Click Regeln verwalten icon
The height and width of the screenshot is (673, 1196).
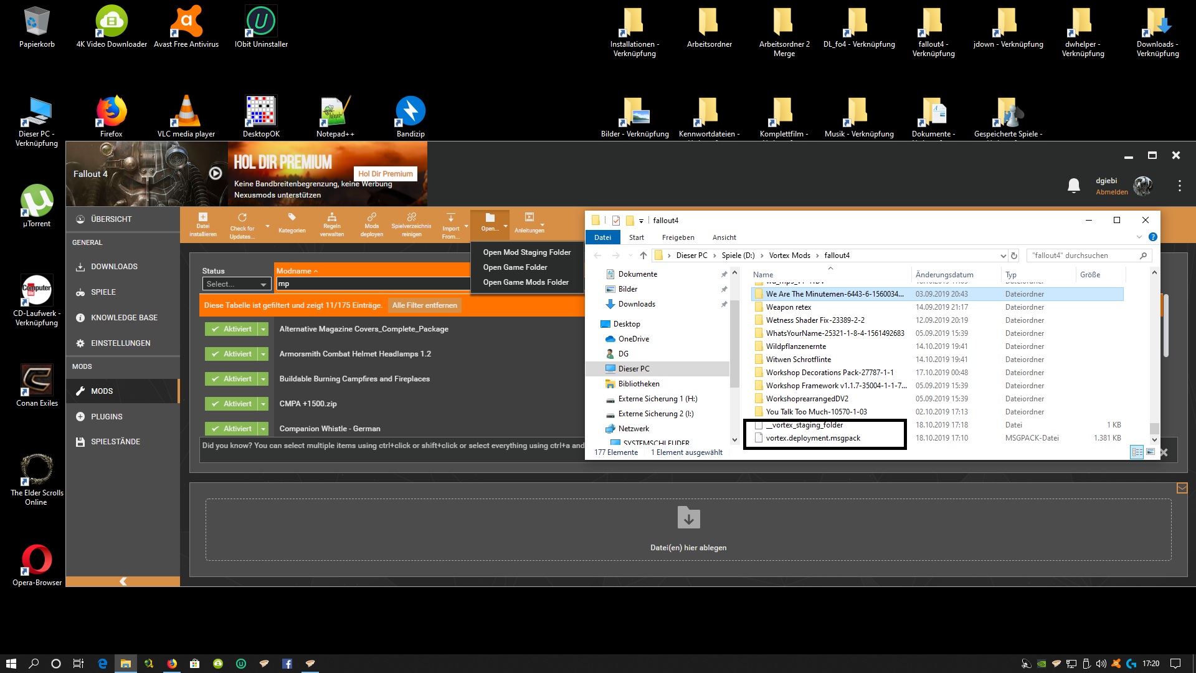pyautogui.click(x=331, y=217)
